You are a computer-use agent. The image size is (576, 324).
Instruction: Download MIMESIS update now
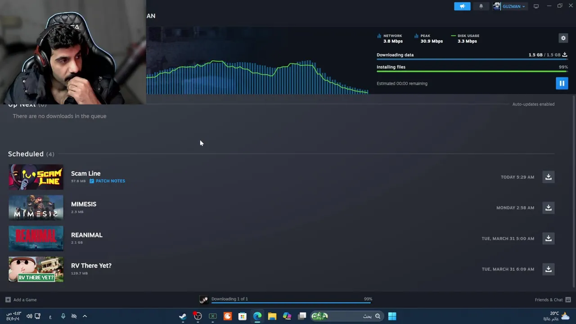point(548,207)
